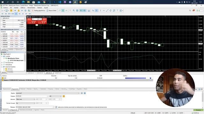Click the tile windows grid icon

click(x=77, y=10)
